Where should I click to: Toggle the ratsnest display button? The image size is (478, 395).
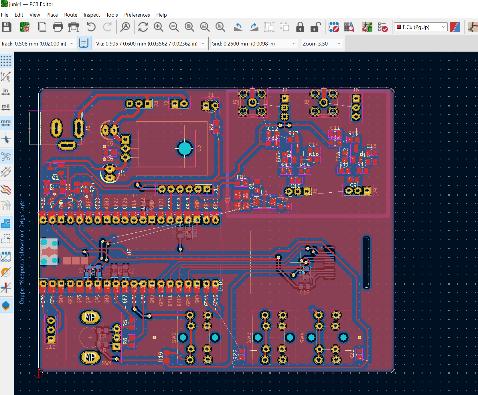(x=6, y=157)
